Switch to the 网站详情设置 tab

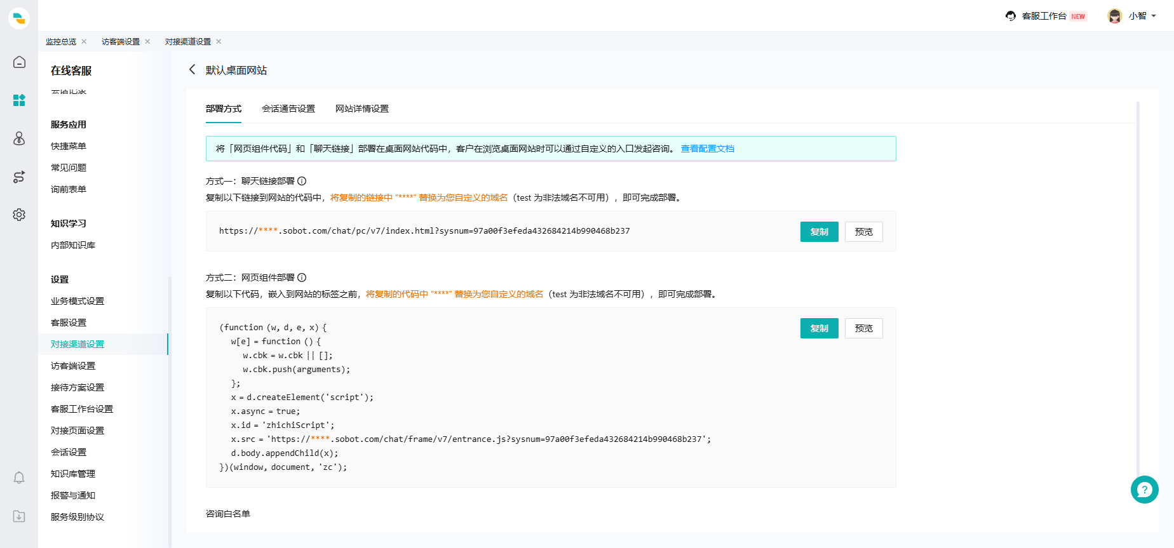(362, 109)
